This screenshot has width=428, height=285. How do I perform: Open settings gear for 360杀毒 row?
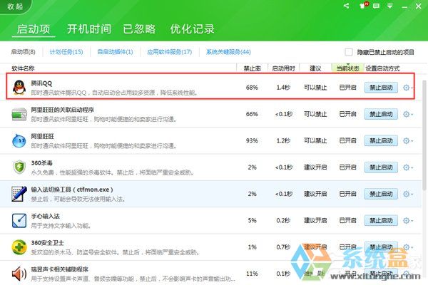(407, 167)
